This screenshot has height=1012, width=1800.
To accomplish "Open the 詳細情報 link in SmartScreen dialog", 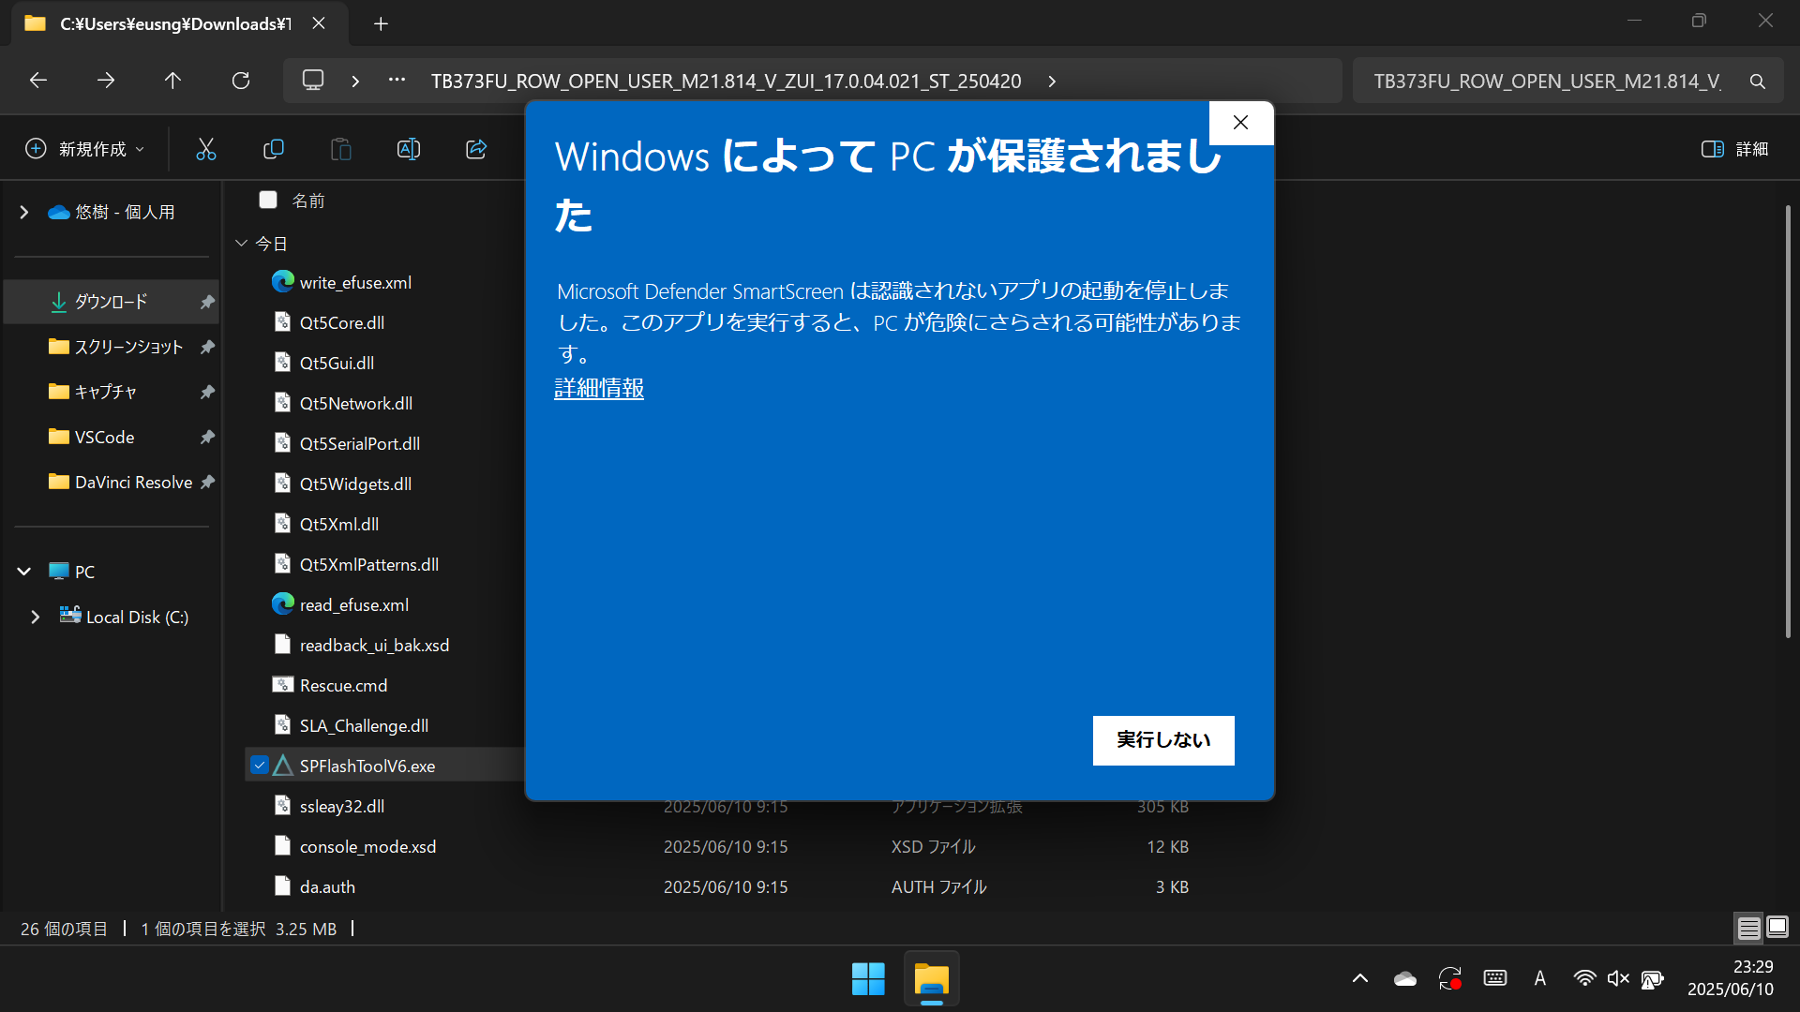I will point(599,388).
